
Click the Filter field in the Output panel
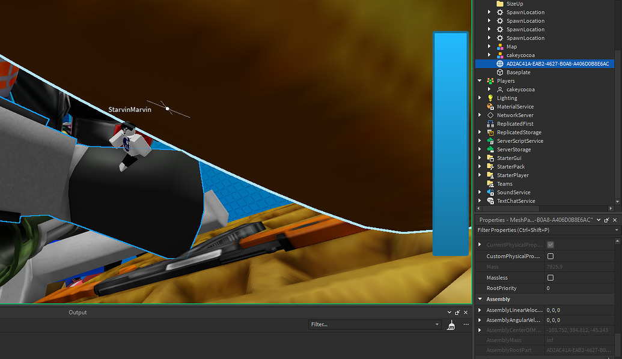pyautogui.click(x=373, y=324)
